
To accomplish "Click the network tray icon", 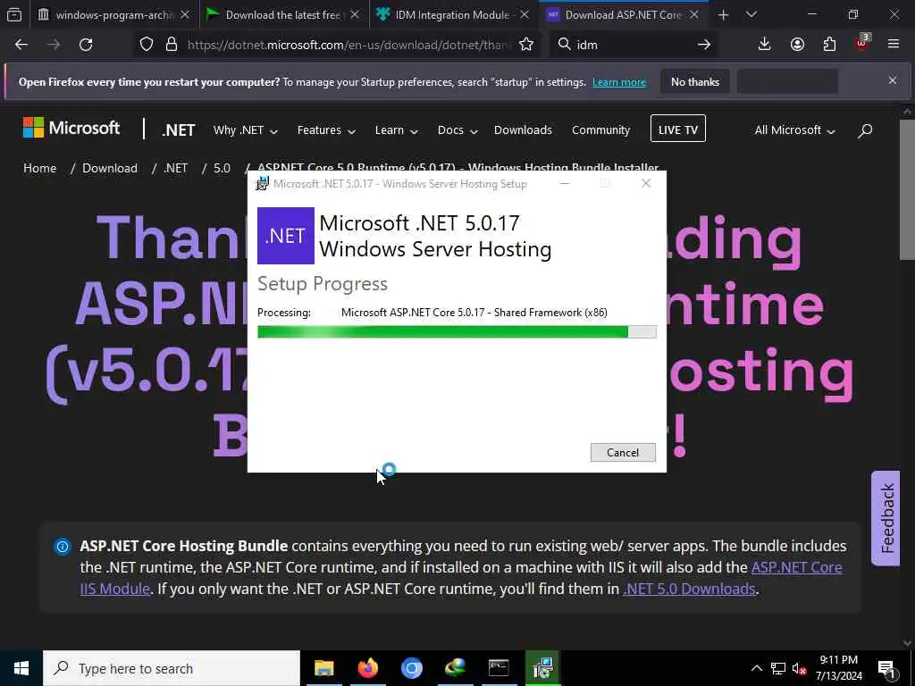I will pyautogui.click(x=778, y=668).
